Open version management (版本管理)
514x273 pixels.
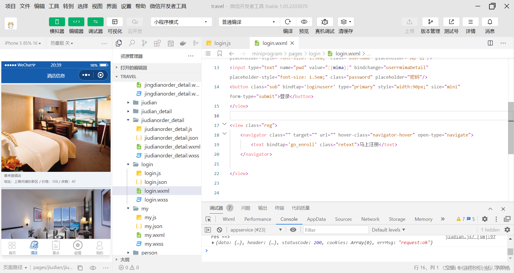[430, 22]
